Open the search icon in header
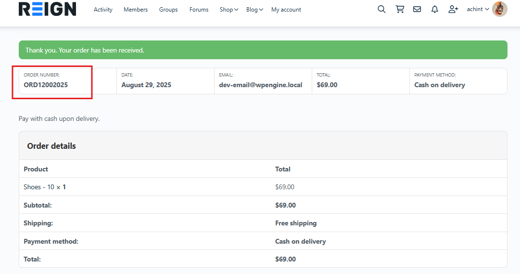This screenshot has width=520, height=274. pyautogui.click(x=382, y=9)
